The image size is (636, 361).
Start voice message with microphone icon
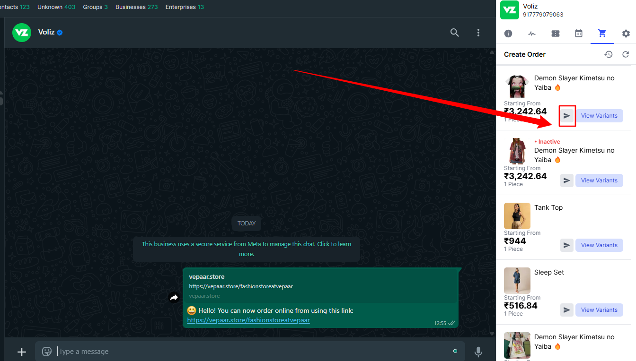click(x=478, y=352)
